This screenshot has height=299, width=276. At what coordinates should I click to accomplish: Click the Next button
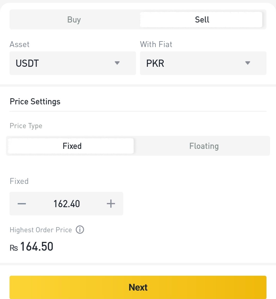coord(138,287)
